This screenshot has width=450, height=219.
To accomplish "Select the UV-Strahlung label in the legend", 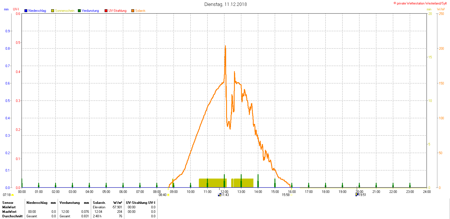I will (118, 11).
